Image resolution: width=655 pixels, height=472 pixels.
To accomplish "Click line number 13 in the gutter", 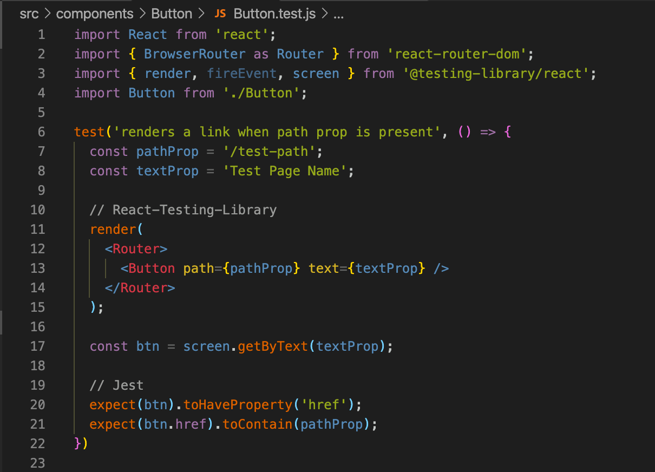I will pyautogui.click(x=38, y=268).
